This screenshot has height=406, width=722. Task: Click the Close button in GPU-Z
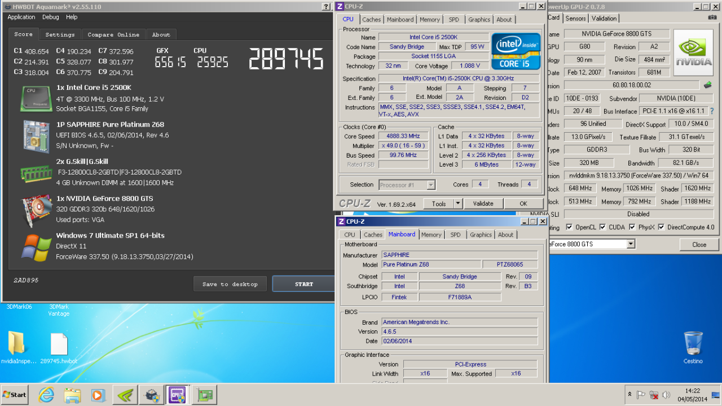coord(699,245)
